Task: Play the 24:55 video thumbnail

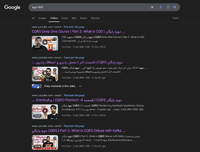Action: pyautogui.click(x=45, y=112)
